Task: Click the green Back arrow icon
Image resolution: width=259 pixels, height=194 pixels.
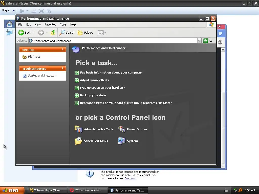Action: (x=21, y=33)
